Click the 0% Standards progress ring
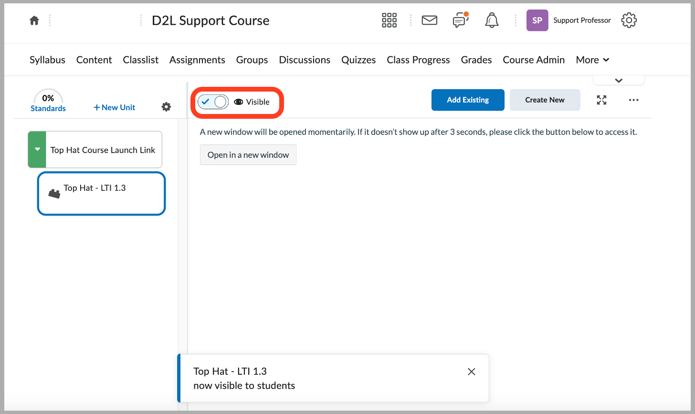695x414 pixels. click(x=48, y=101)
